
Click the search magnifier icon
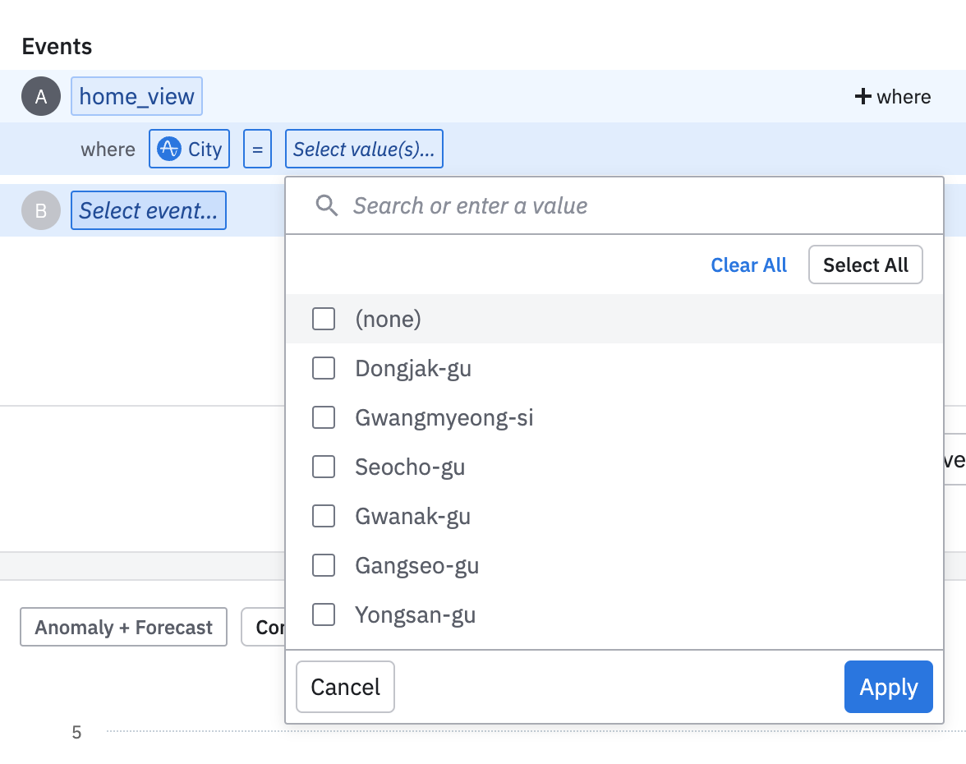[327, 205]
